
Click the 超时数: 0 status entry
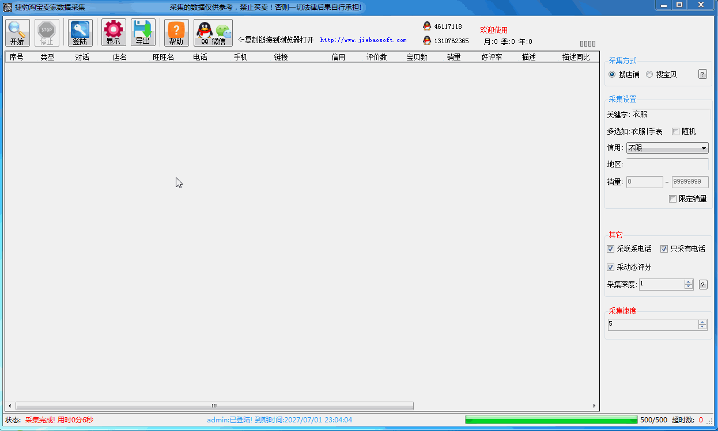click(x=687, y=420)
